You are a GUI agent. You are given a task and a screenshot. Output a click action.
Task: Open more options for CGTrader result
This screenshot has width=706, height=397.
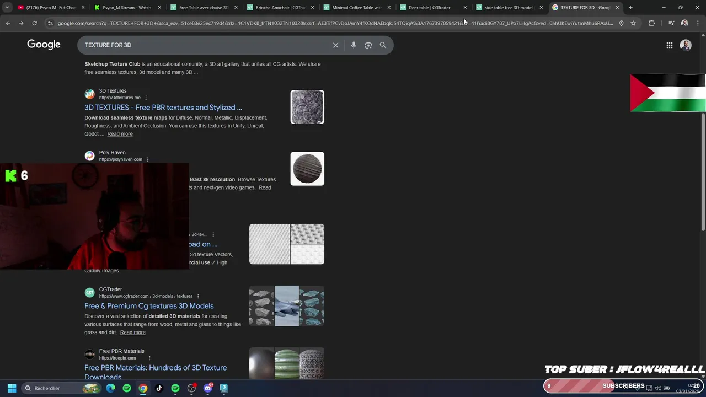click(x=198, y=296)
